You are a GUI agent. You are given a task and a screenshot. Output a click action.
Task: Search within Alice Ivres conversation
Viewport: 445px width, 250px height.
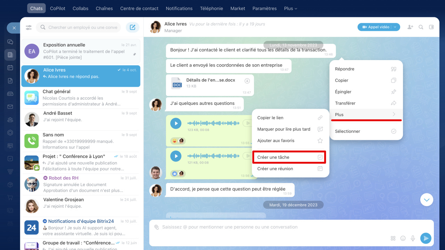(421, 27)
